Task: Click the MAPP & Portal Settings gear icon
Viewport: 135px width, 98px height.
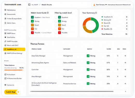Action: pos(5,53)
